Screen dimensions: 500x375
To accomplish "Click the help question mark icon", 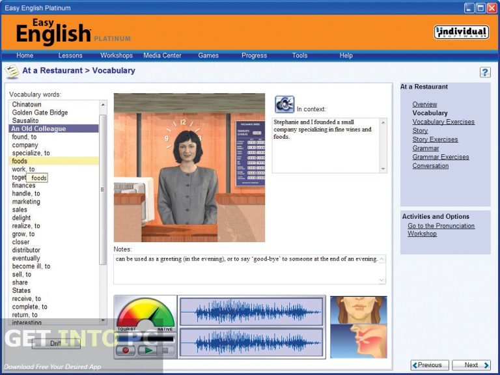I will click(485, 72).
